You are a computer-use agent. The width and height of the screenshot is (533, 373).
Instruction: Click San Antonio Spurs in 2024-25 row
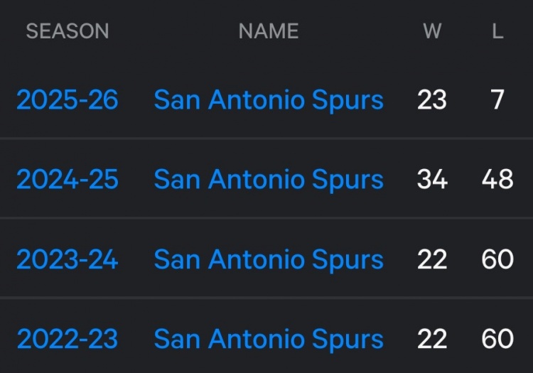[x=269, y=180]
